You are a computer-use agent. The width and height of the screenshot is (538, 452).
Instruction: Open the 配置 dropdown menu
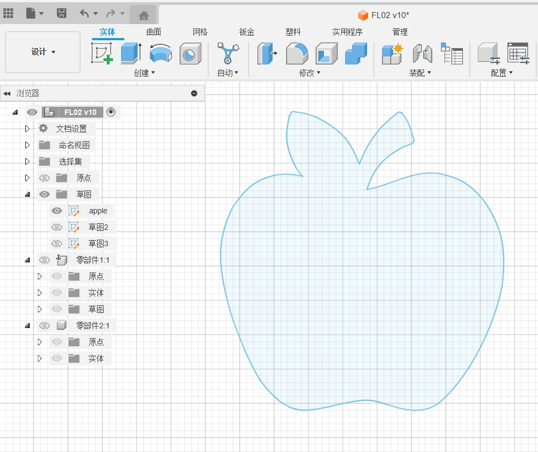coord(502,73)
